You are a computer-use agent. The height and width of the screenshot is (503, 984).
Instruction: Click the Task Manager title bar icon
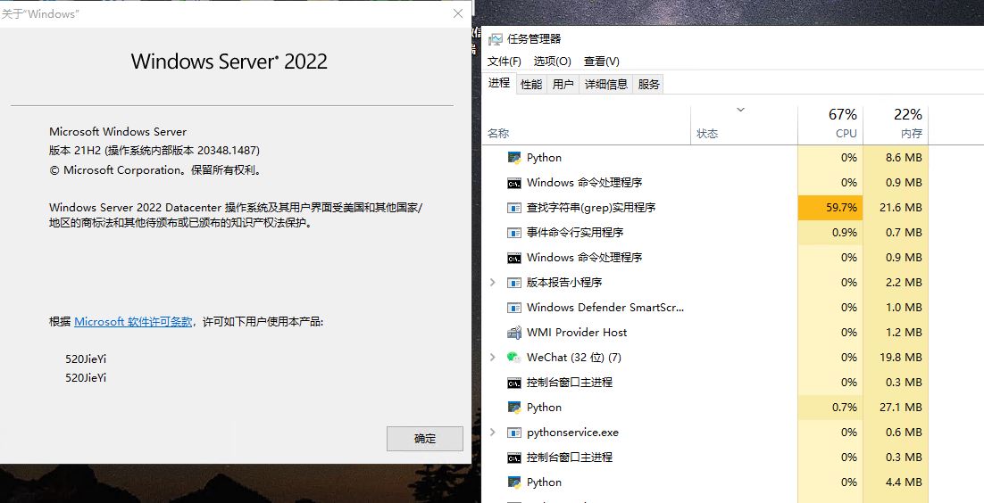(496, 39)
